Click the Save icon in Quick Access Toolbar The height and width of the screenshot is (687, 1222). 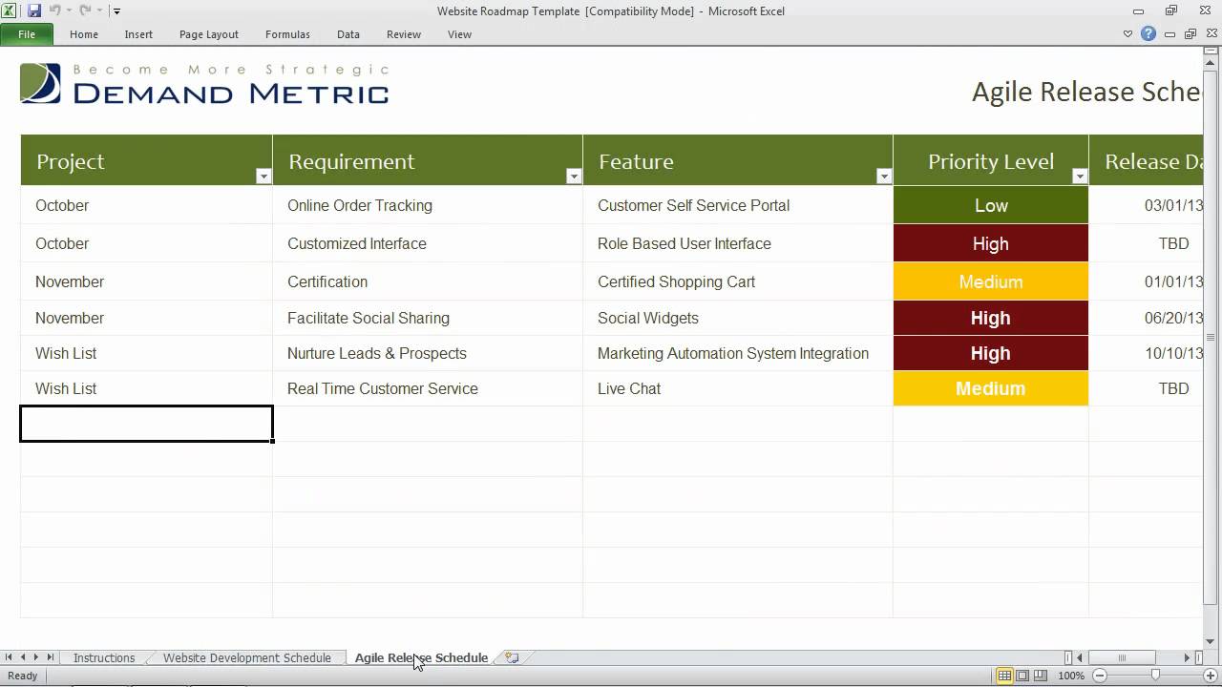[x=34, y=10]
